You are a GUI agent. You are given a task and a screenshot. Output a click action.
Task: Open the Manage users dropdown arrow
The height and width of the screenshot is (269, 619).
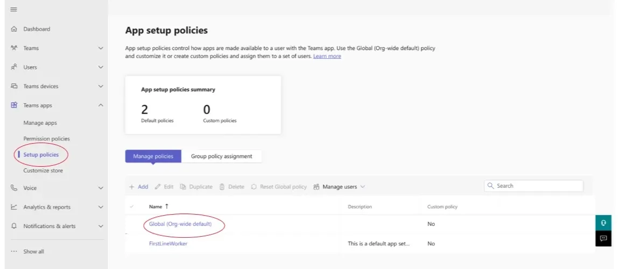point(363,187)
